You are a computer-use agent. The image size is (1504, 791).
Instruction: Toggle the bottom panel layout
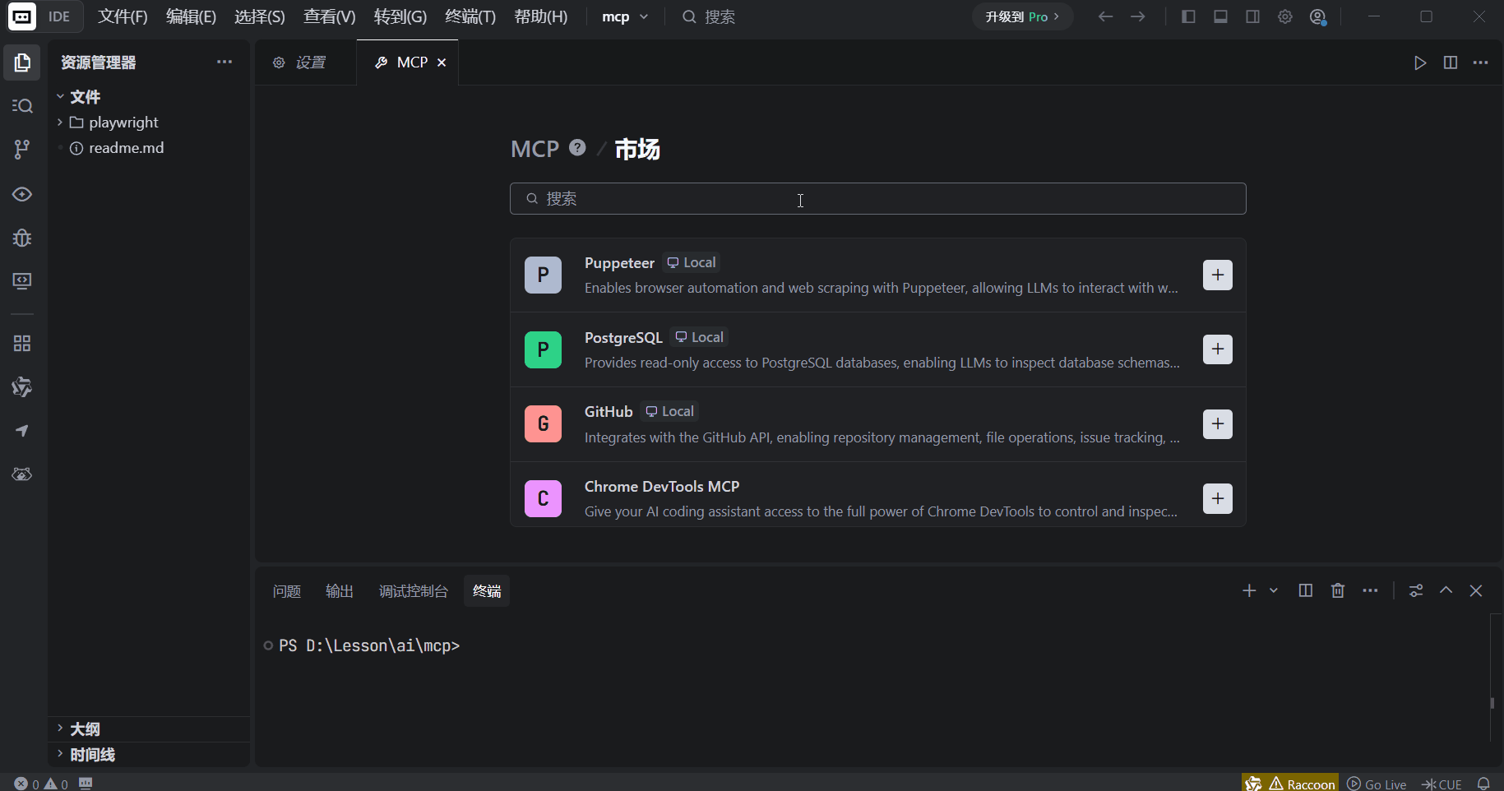(1221, 16)
